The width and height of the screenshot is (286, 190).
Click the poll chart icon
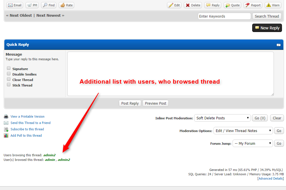point(6,136)
